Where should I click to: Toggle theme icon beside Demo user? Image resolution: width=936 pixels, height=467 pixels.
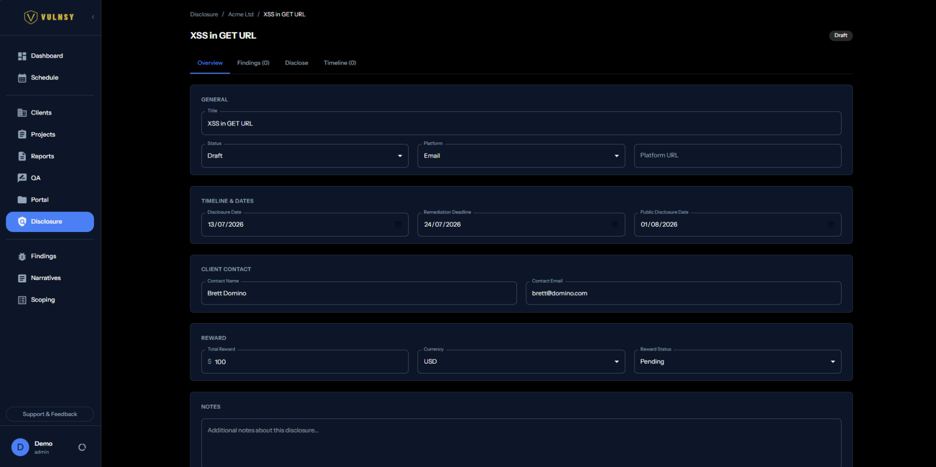point(82,447)
